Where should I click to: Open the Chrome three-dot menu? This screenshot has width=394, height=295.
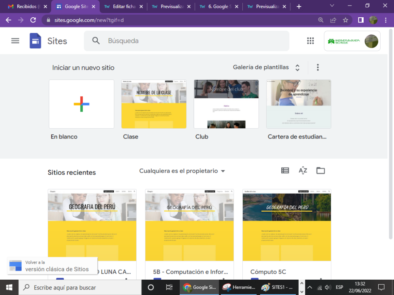[x=385, y=20]
